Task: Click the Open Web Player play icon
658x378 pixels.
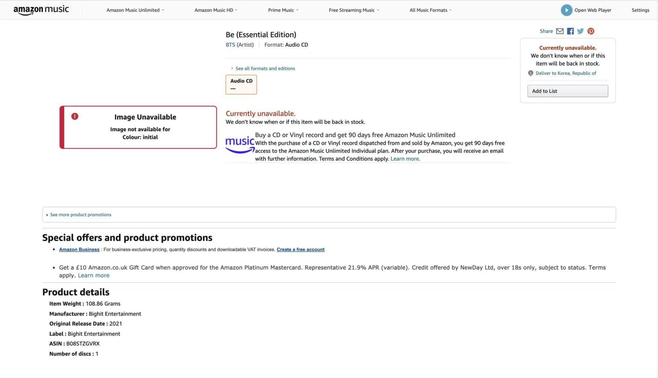Action: [x=566, y=10]
